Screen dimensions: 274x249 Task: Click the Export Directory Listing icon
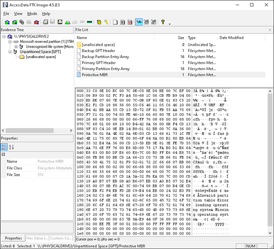(130, 22)
